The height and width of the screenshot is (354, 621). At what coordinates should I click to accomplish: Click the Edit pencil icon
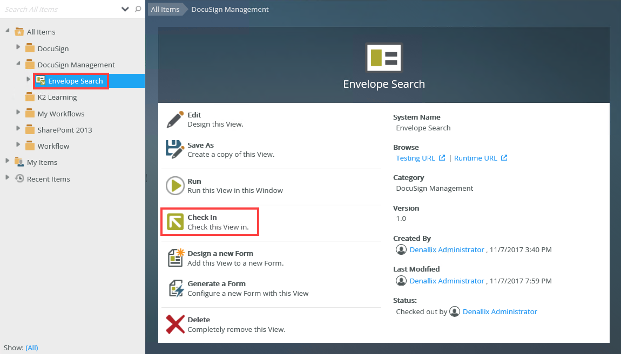[174, 119]
